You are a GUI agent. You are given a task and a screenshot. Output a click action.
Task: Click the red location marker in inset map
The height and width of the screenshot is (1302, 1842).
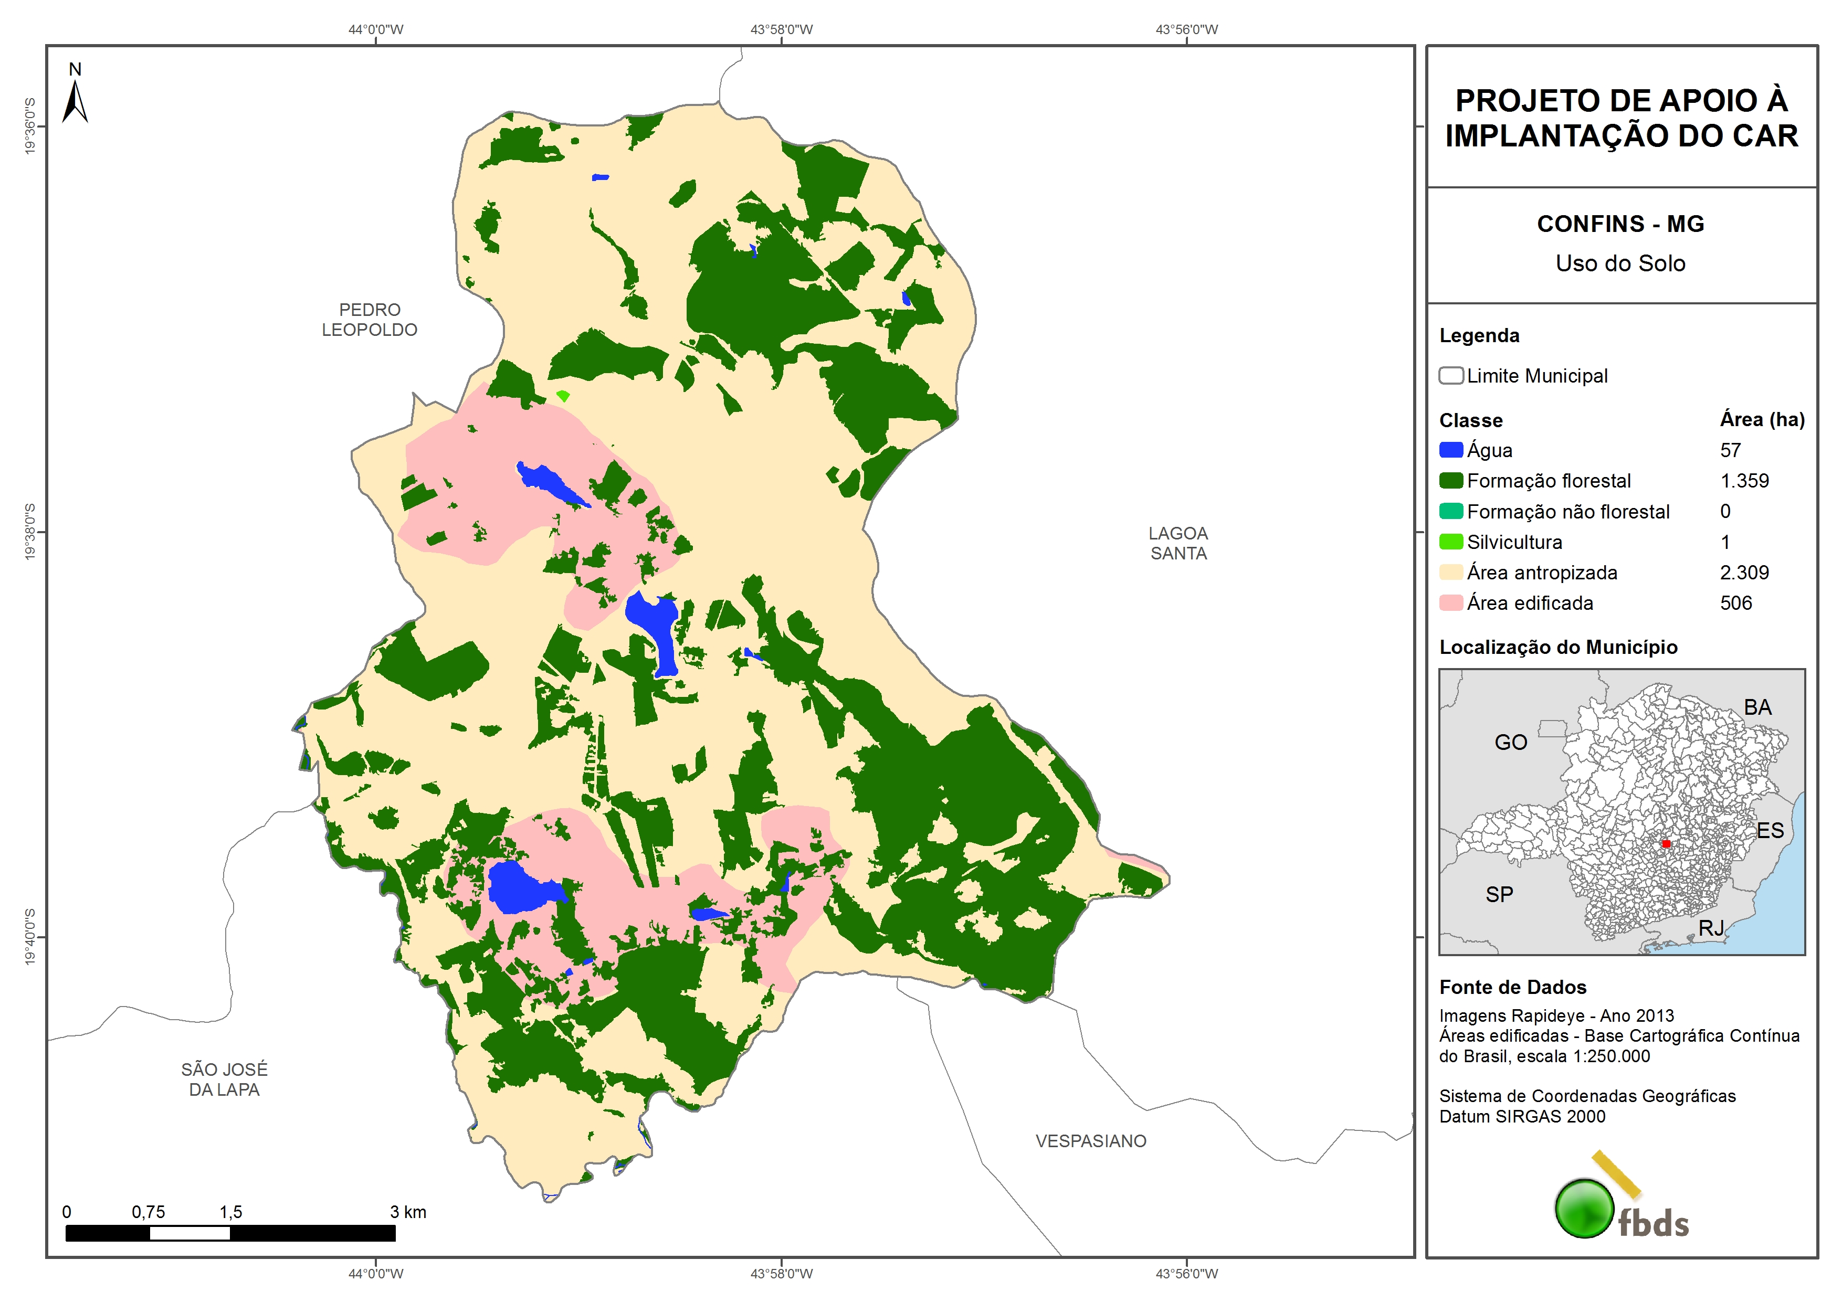pos(1666,844)
